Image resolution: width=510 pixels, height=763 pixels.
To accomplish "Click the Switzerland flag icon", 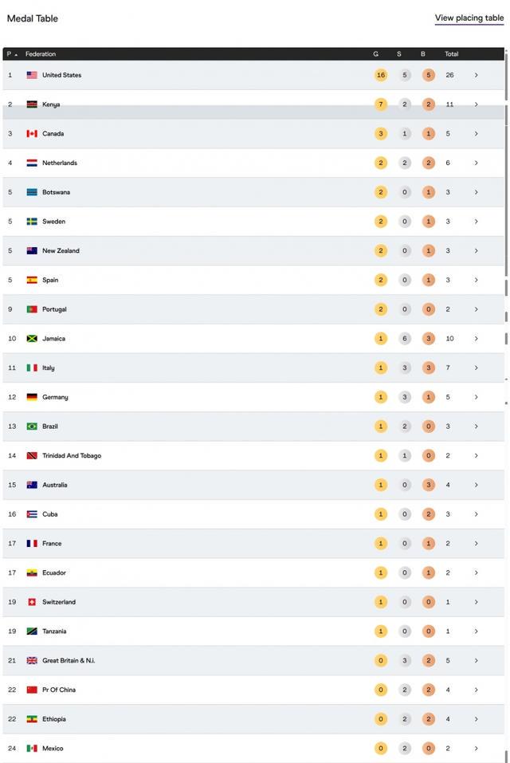I will point(32,602).
